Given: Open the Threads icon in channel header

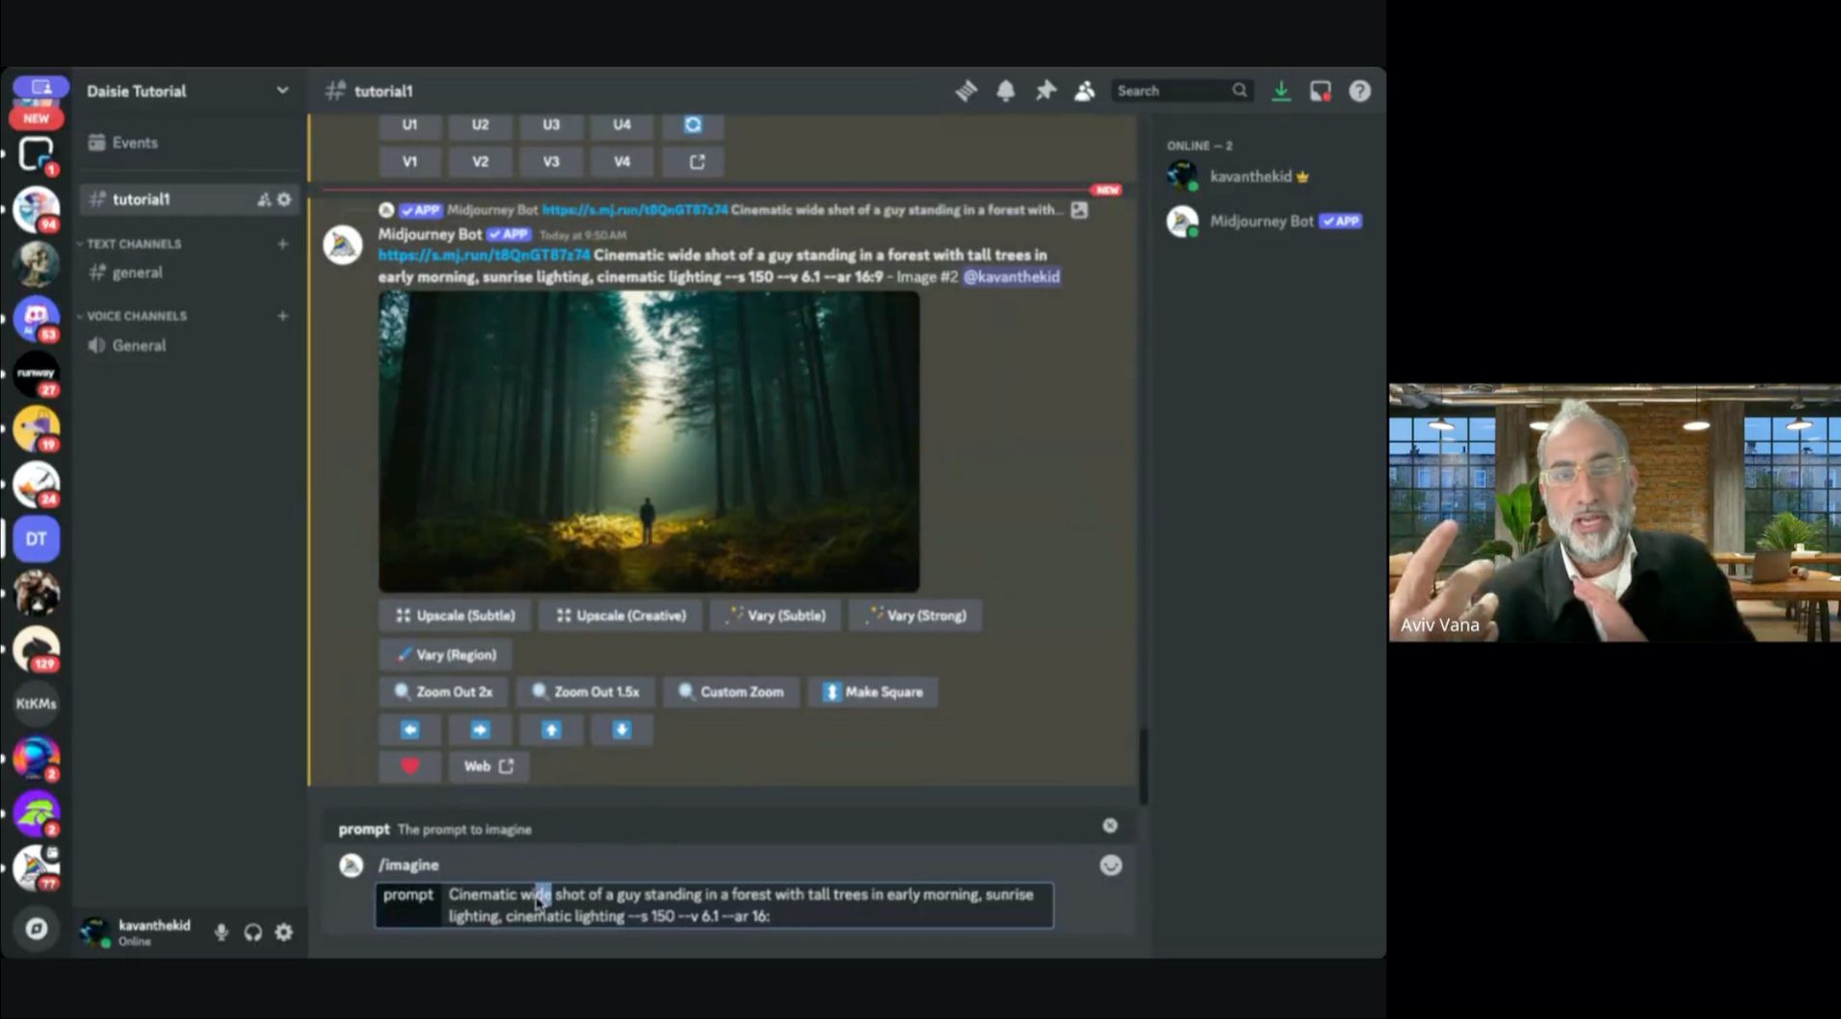Looking at the screenshot, I should [966, 91].
